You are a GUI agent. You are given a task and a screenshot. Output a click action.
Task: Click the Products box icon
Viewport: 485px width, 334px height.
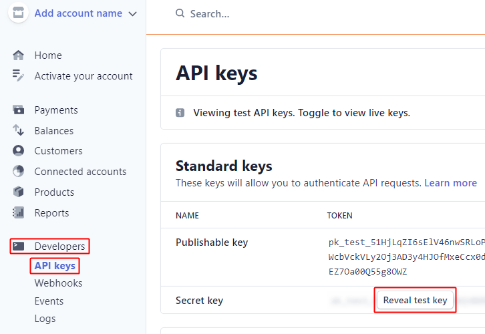click(x=18, y=192)
